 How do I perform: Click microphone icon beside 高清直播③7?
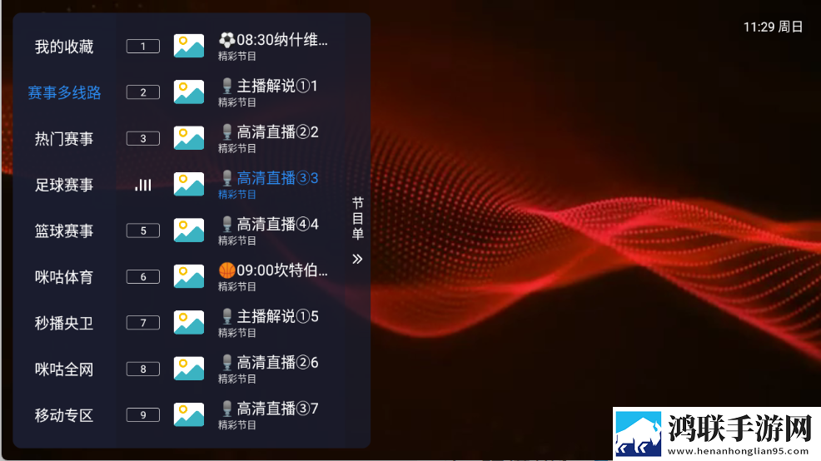coord(226,408)
